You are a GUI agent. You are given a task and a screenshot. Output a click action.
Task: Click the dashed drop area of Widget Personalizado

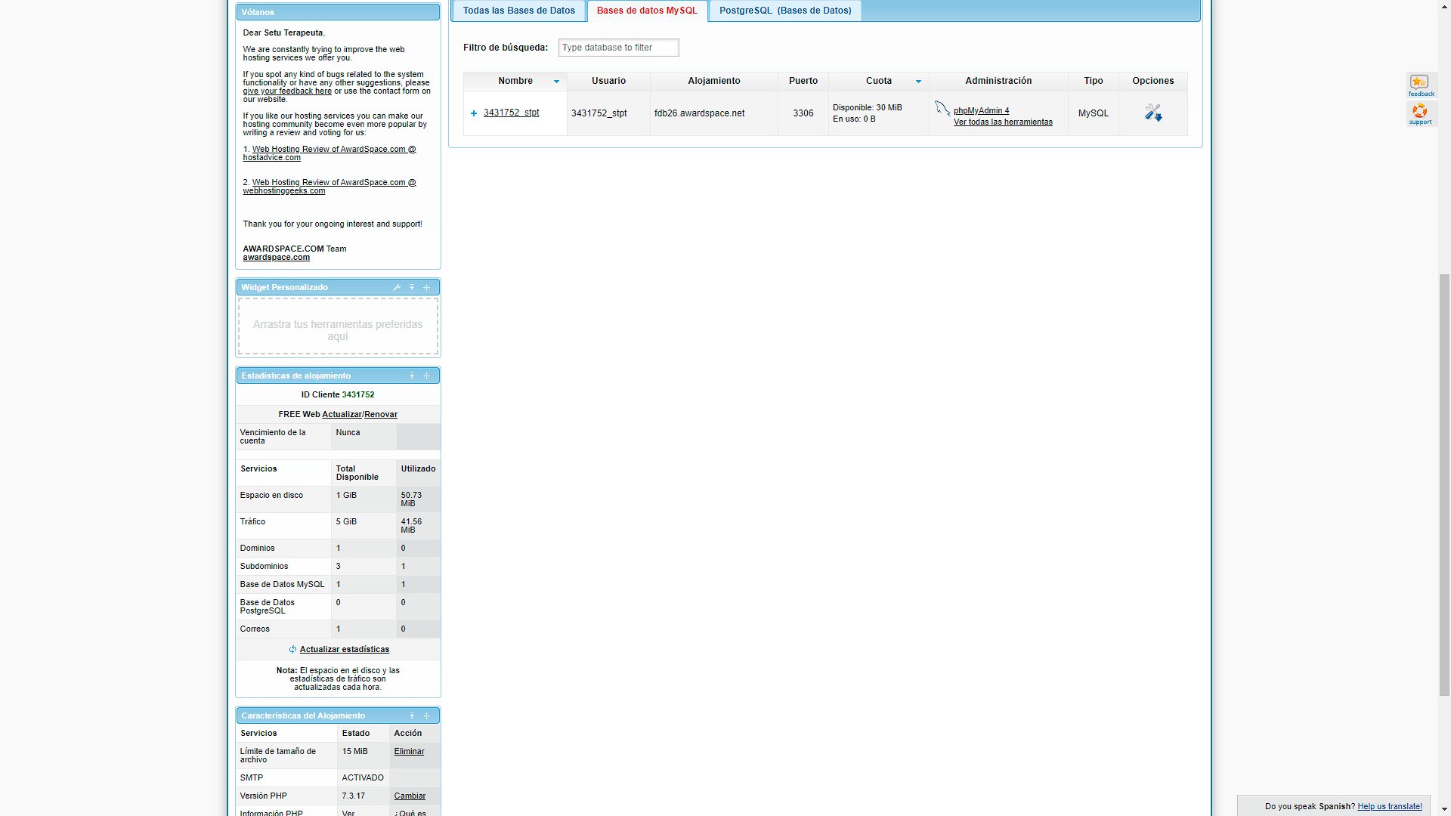(x=338, y=326)
